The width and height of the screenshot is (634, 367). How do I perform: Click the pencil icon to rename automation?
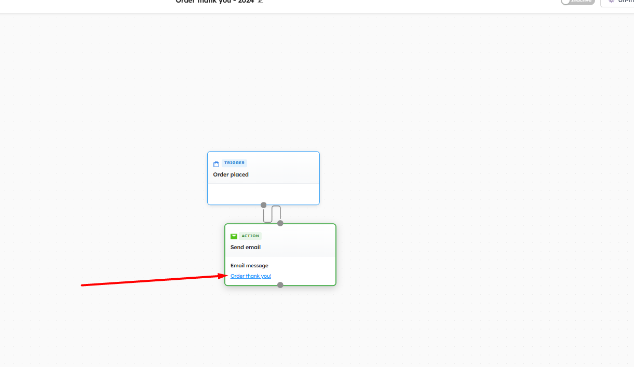pyautogui.click(x=261, y=2)
